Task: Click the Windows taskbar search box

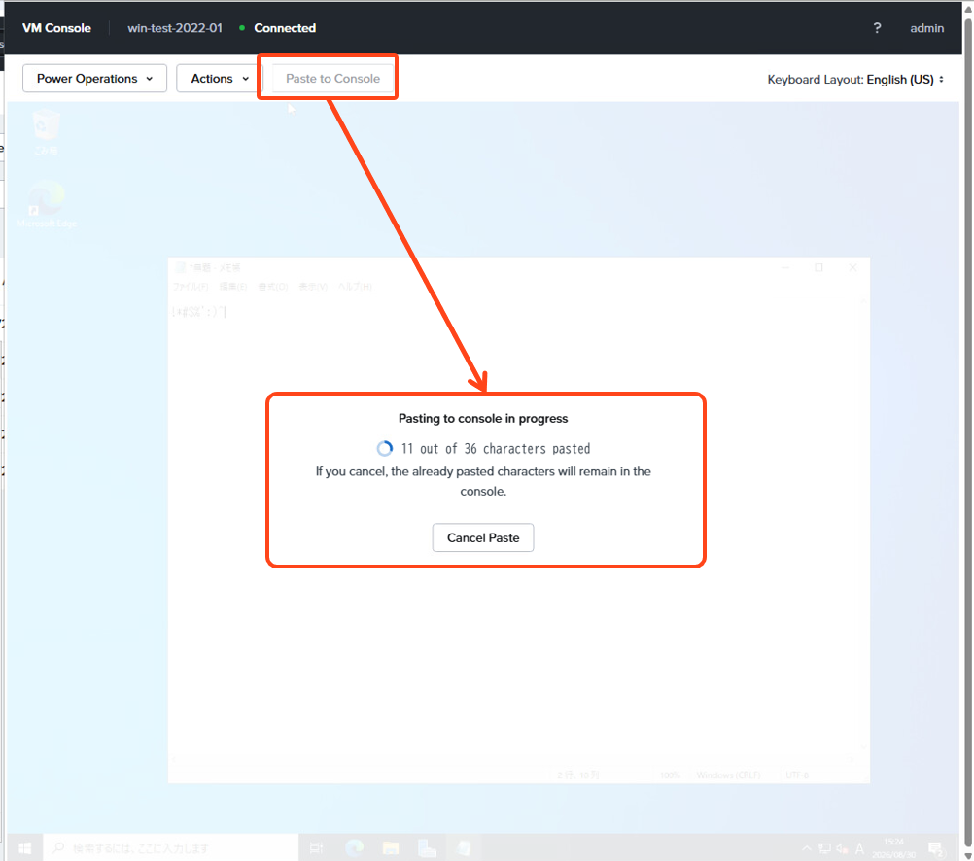Action: (x=171, y=848)
